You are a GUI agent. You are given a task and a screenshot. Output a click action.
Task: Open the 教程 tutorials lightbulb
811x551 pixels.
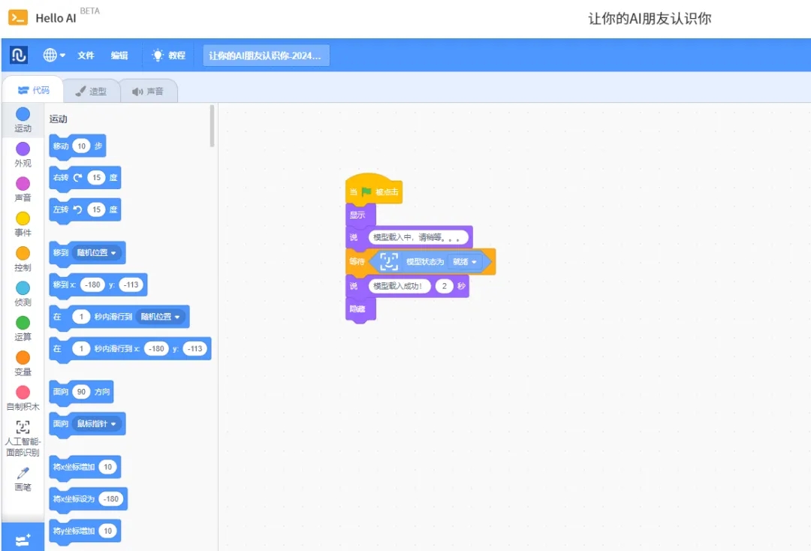[x=158, y=55]
